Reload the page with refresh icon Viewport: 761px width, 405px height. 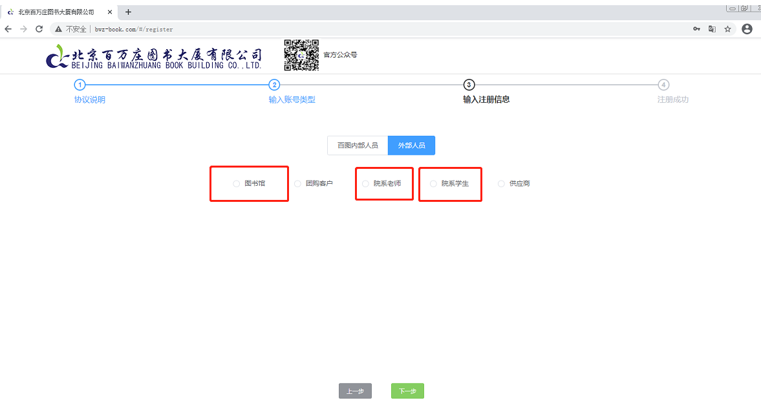click(x=39, y=29)
